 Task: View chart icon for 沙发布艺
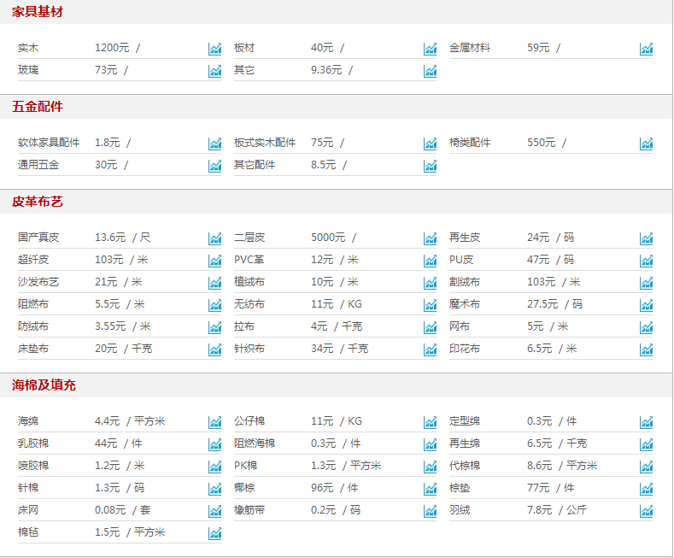(x=215, y=284)
